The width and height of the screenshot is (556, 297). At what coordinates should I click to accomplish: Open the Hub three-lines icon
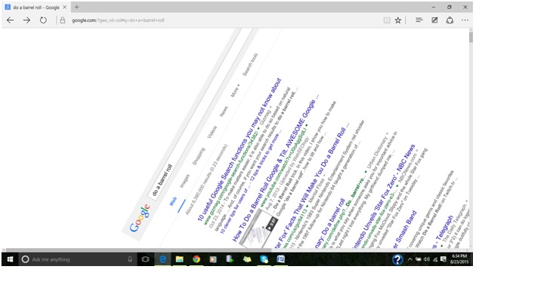tap(419, 20)
